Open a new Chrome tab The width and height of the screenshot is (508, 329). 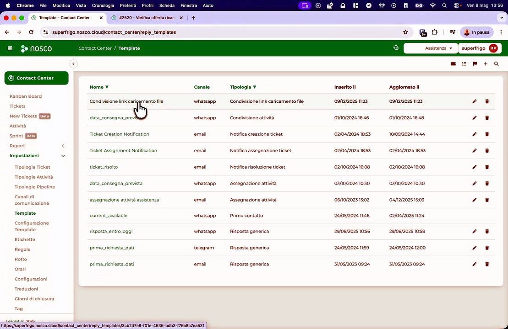pos(193,18)
